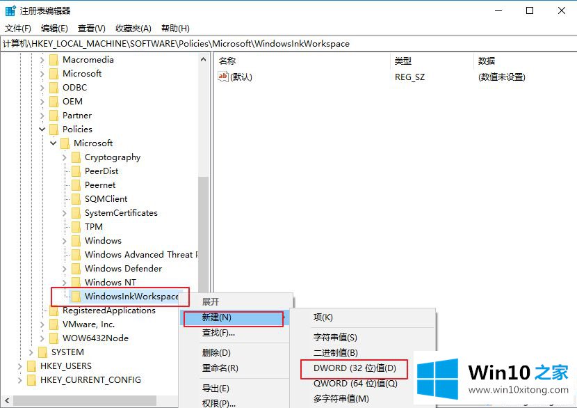The width and height of the screenshot is (577, 408).
Task: Click the OEM folder icon
Action: (x=54, y=102)
